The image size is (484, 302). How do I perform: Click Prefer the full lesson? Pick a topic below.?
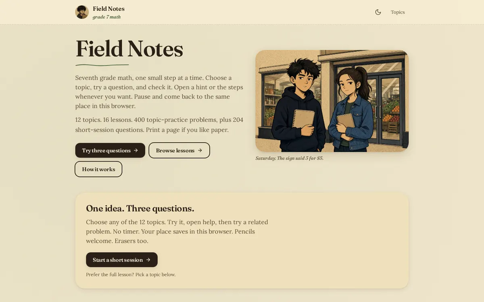point(131,275)
